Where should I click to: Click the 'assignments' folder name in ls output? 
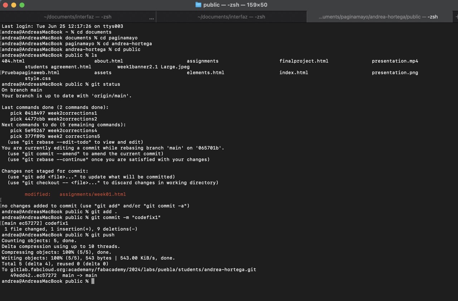[x=203, y=61]
